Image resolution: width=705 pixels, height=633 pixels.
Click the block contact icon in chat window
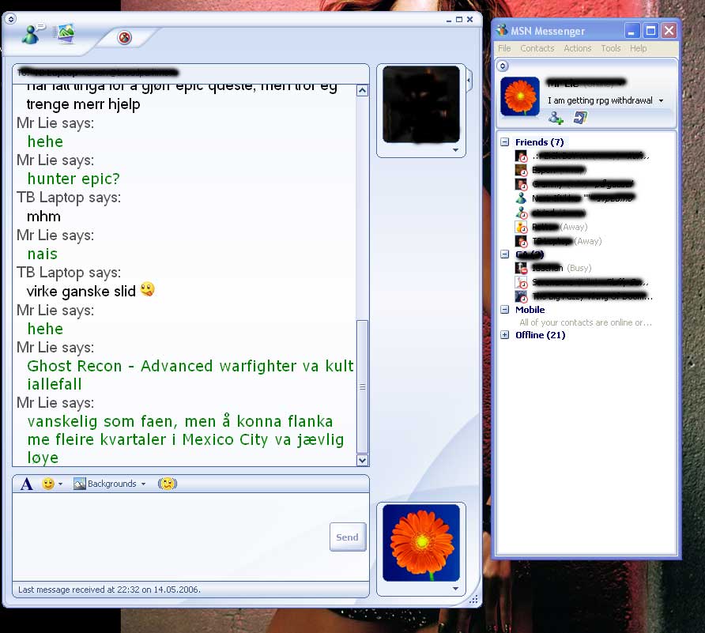point(125,37)
